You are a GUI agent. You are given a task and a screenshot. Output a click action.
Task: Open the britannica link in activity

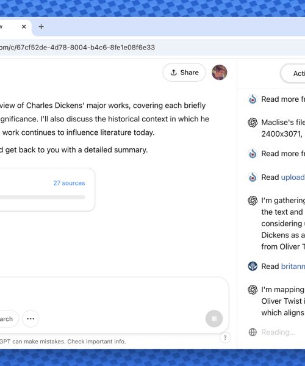pos(293,267)
